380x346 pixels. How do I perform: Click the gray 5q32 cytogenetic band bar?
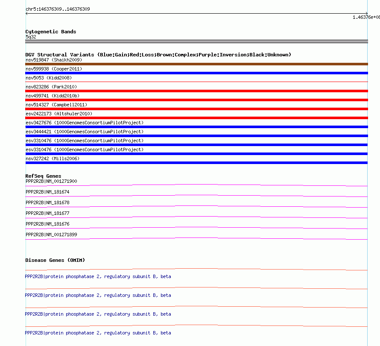(196, 41)
